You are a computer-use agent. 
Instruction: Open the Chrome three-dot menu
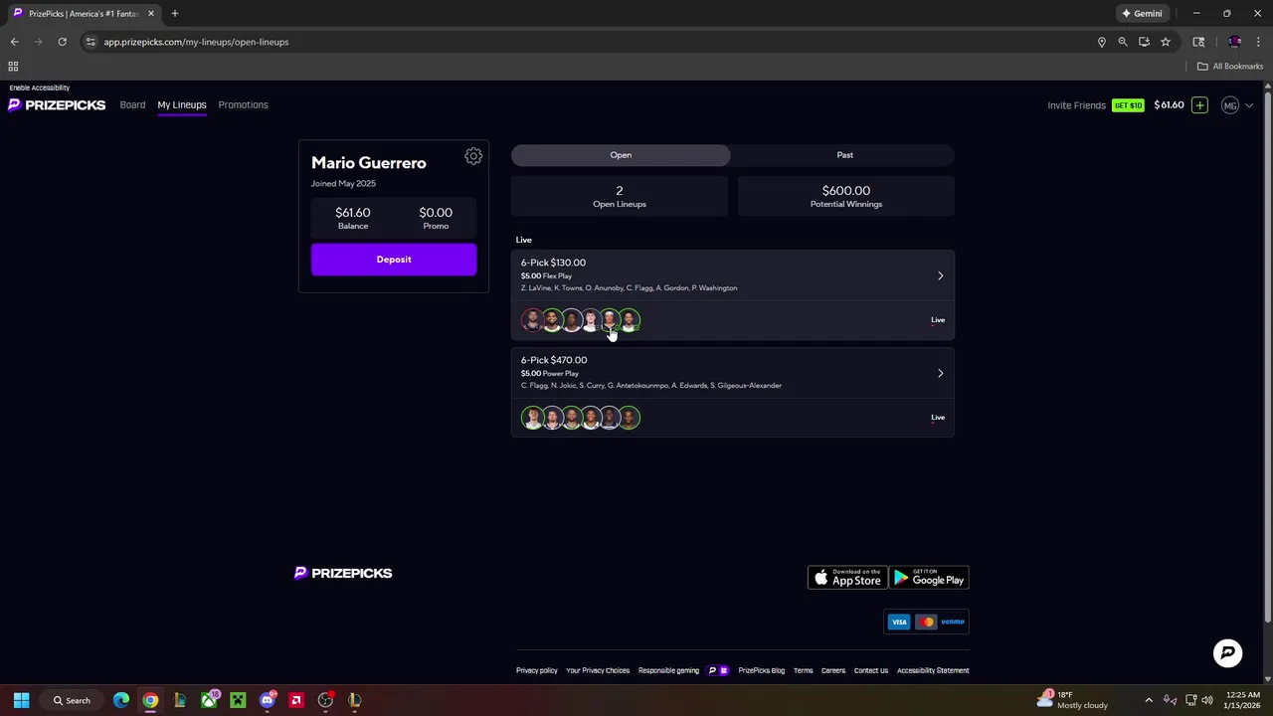coord(1259,42)
